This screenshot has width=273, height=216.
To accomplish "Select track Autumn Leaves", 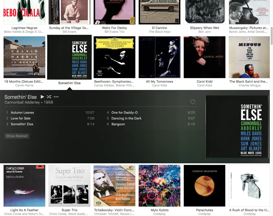I will pos(50,113).
